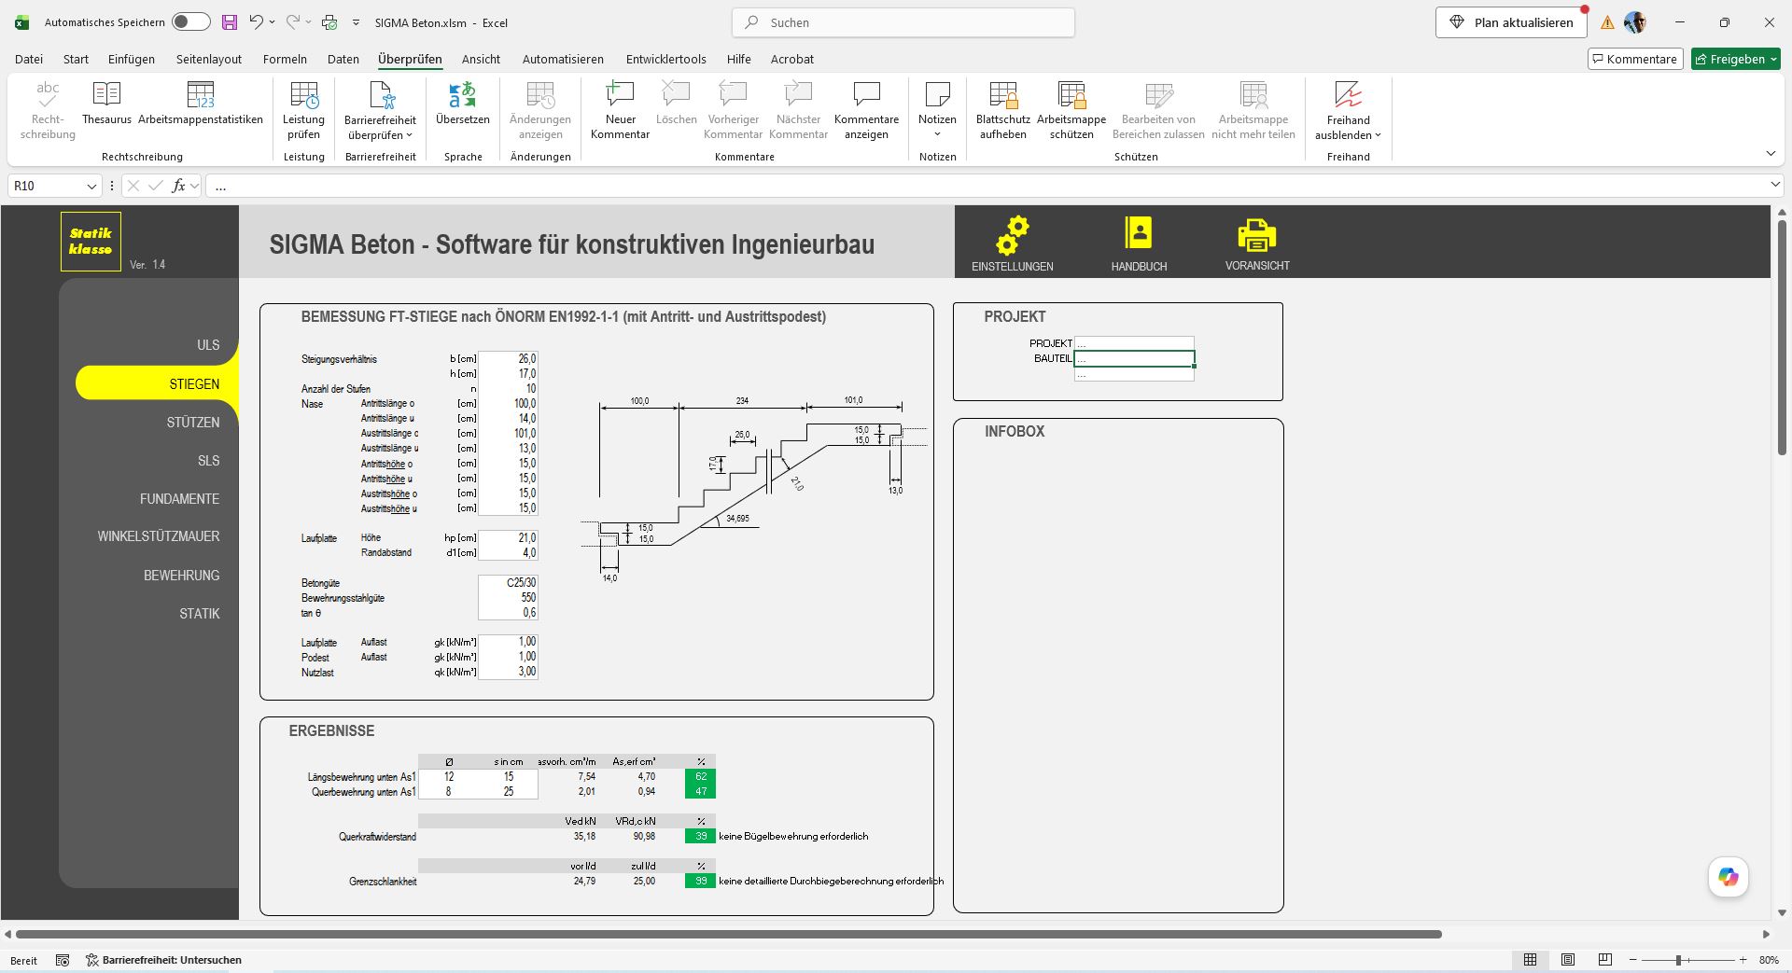This screenshot has width=1792, height=973.
Task: Click Kommentare anzeigen in the ribbon
Action: click(866, 111)
